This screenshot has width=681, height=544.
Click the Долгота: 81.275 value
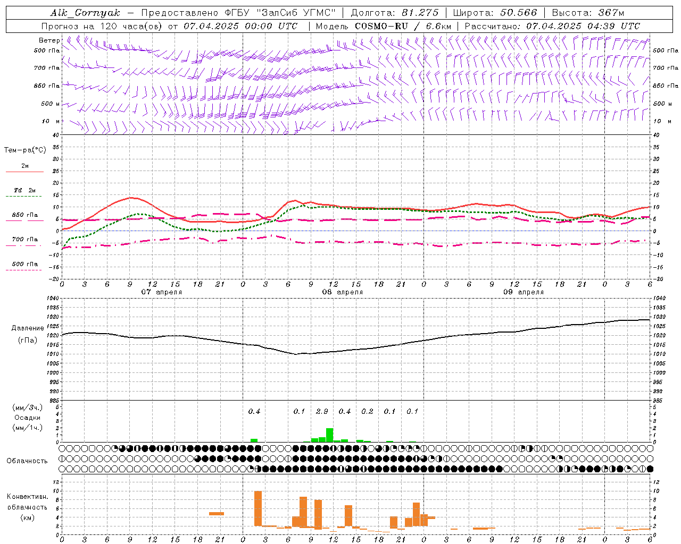[395, 13]
